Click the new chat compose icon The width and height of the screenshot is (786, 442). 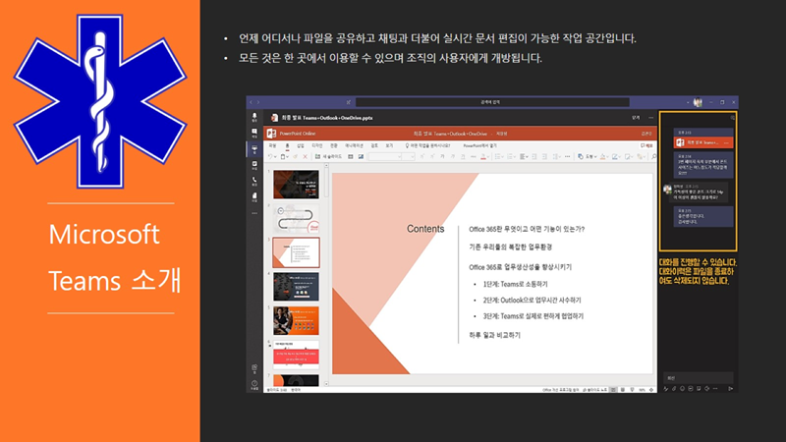coord(349,102)
